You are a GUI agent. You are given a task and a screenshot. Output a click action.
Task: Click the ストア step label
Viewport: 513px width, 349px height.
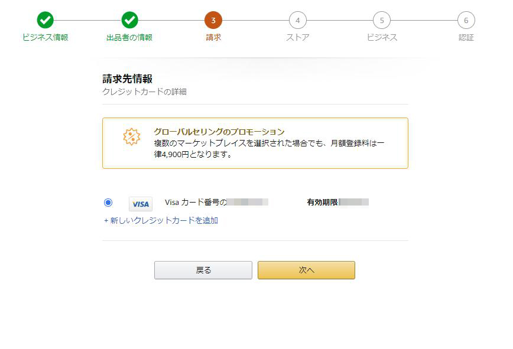point(298,38)
